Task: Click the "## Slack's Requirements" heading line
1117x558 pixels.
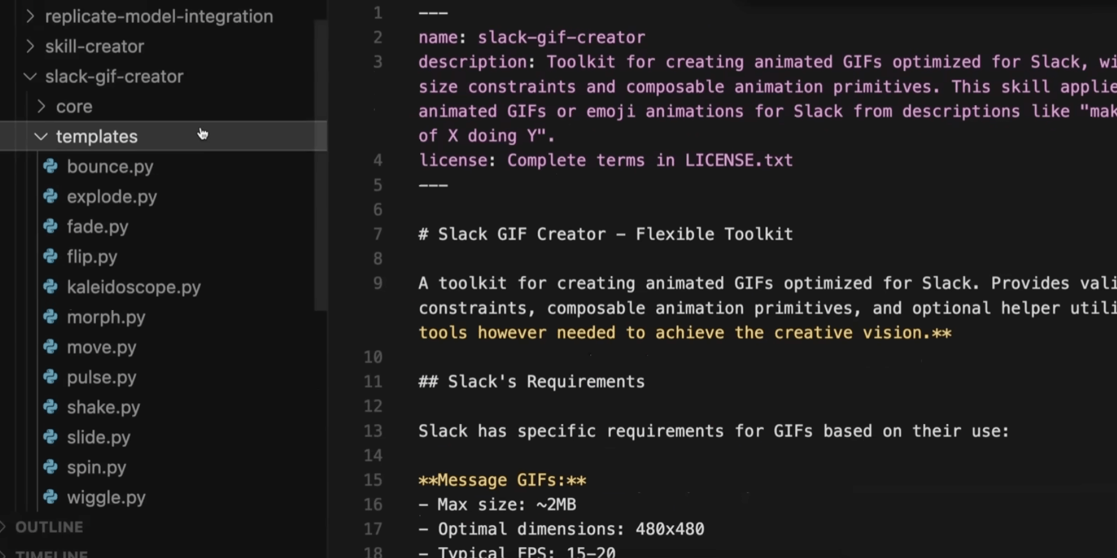Action: (532, 381)
